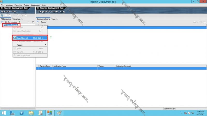Click the Scan Network status bar text
The image size is (207, 116).
pos(170,109)
